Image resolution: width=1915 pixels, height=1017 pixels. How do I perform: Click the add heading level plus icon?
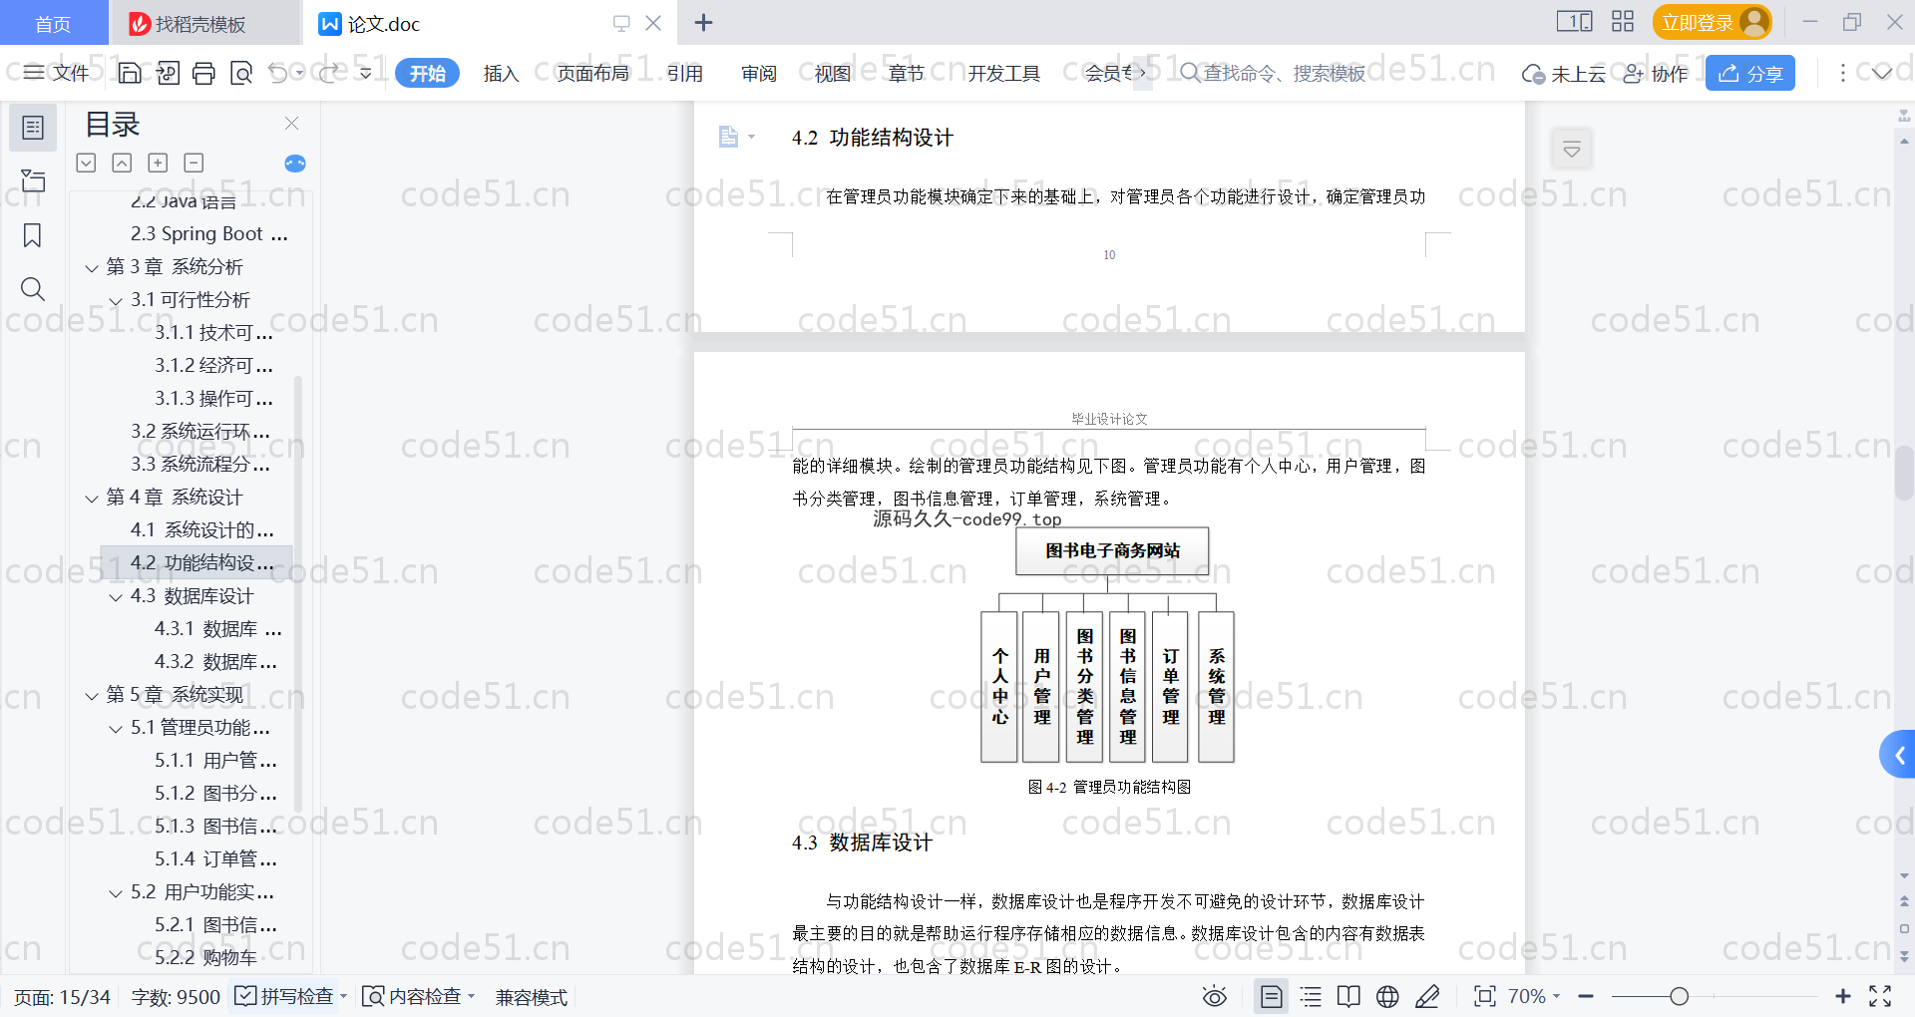point(158,163)
